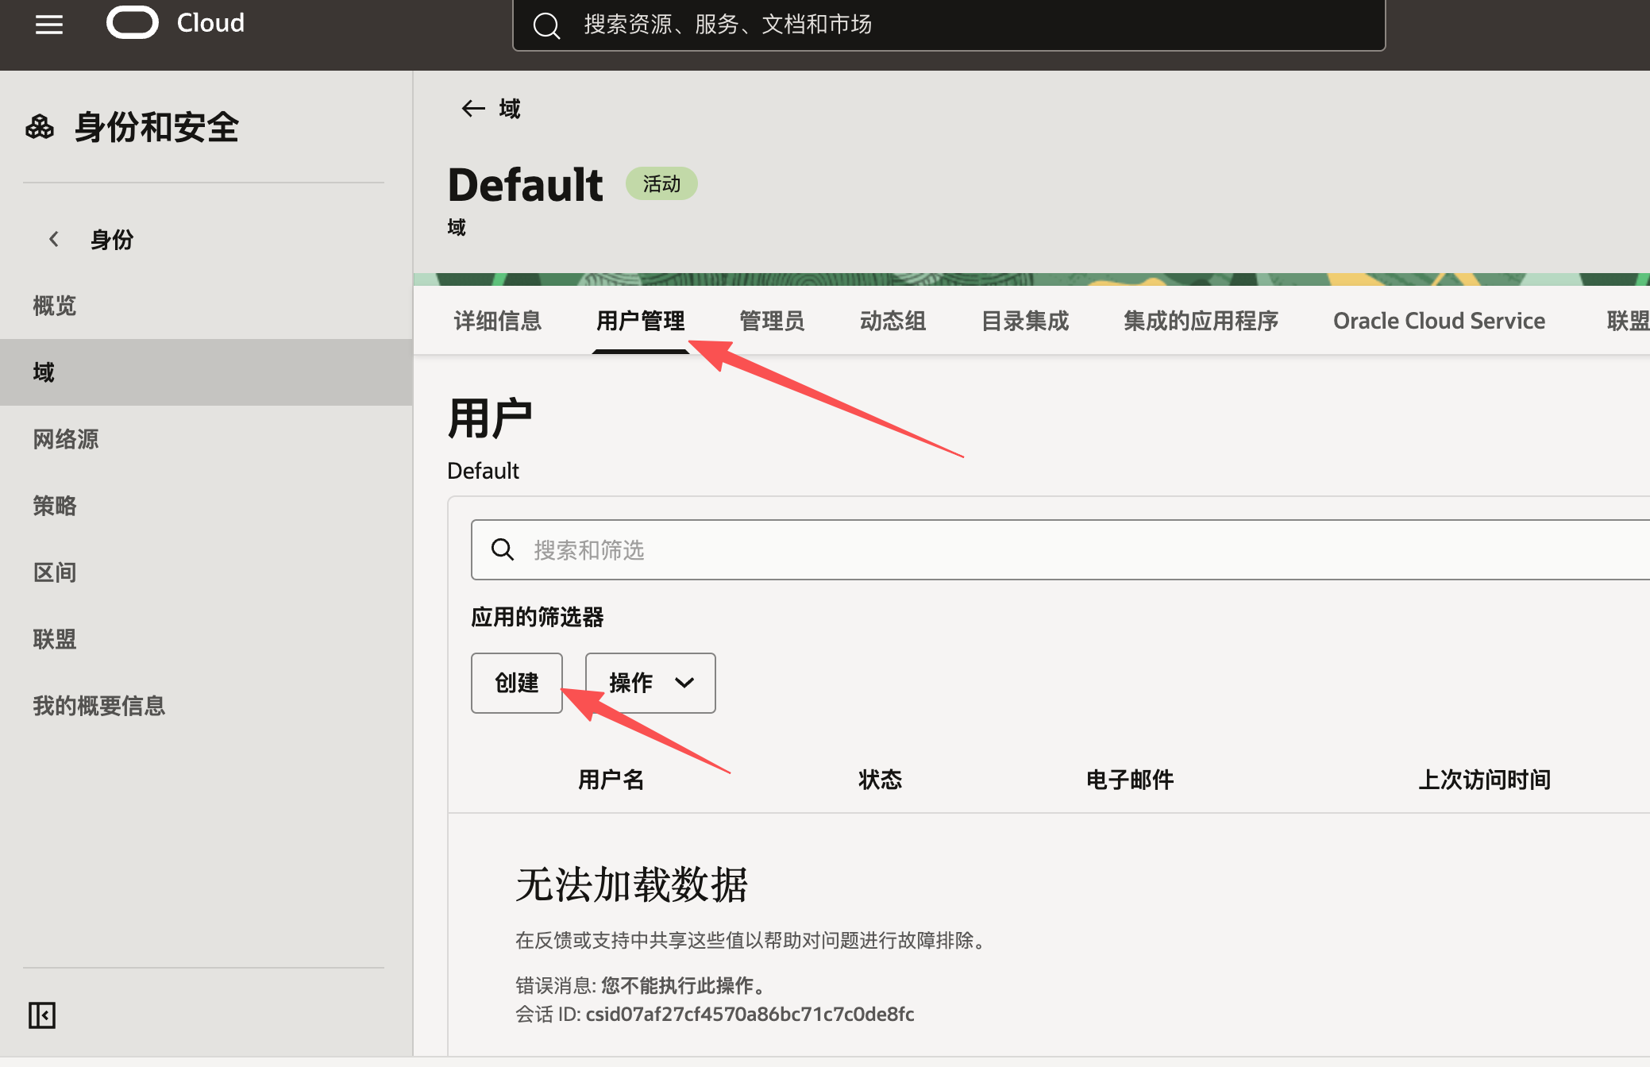The height and width of the screenshot is (1067, 1650).
Task: Sort by the 用户名 column header
Action: click(x=611, y=780)
